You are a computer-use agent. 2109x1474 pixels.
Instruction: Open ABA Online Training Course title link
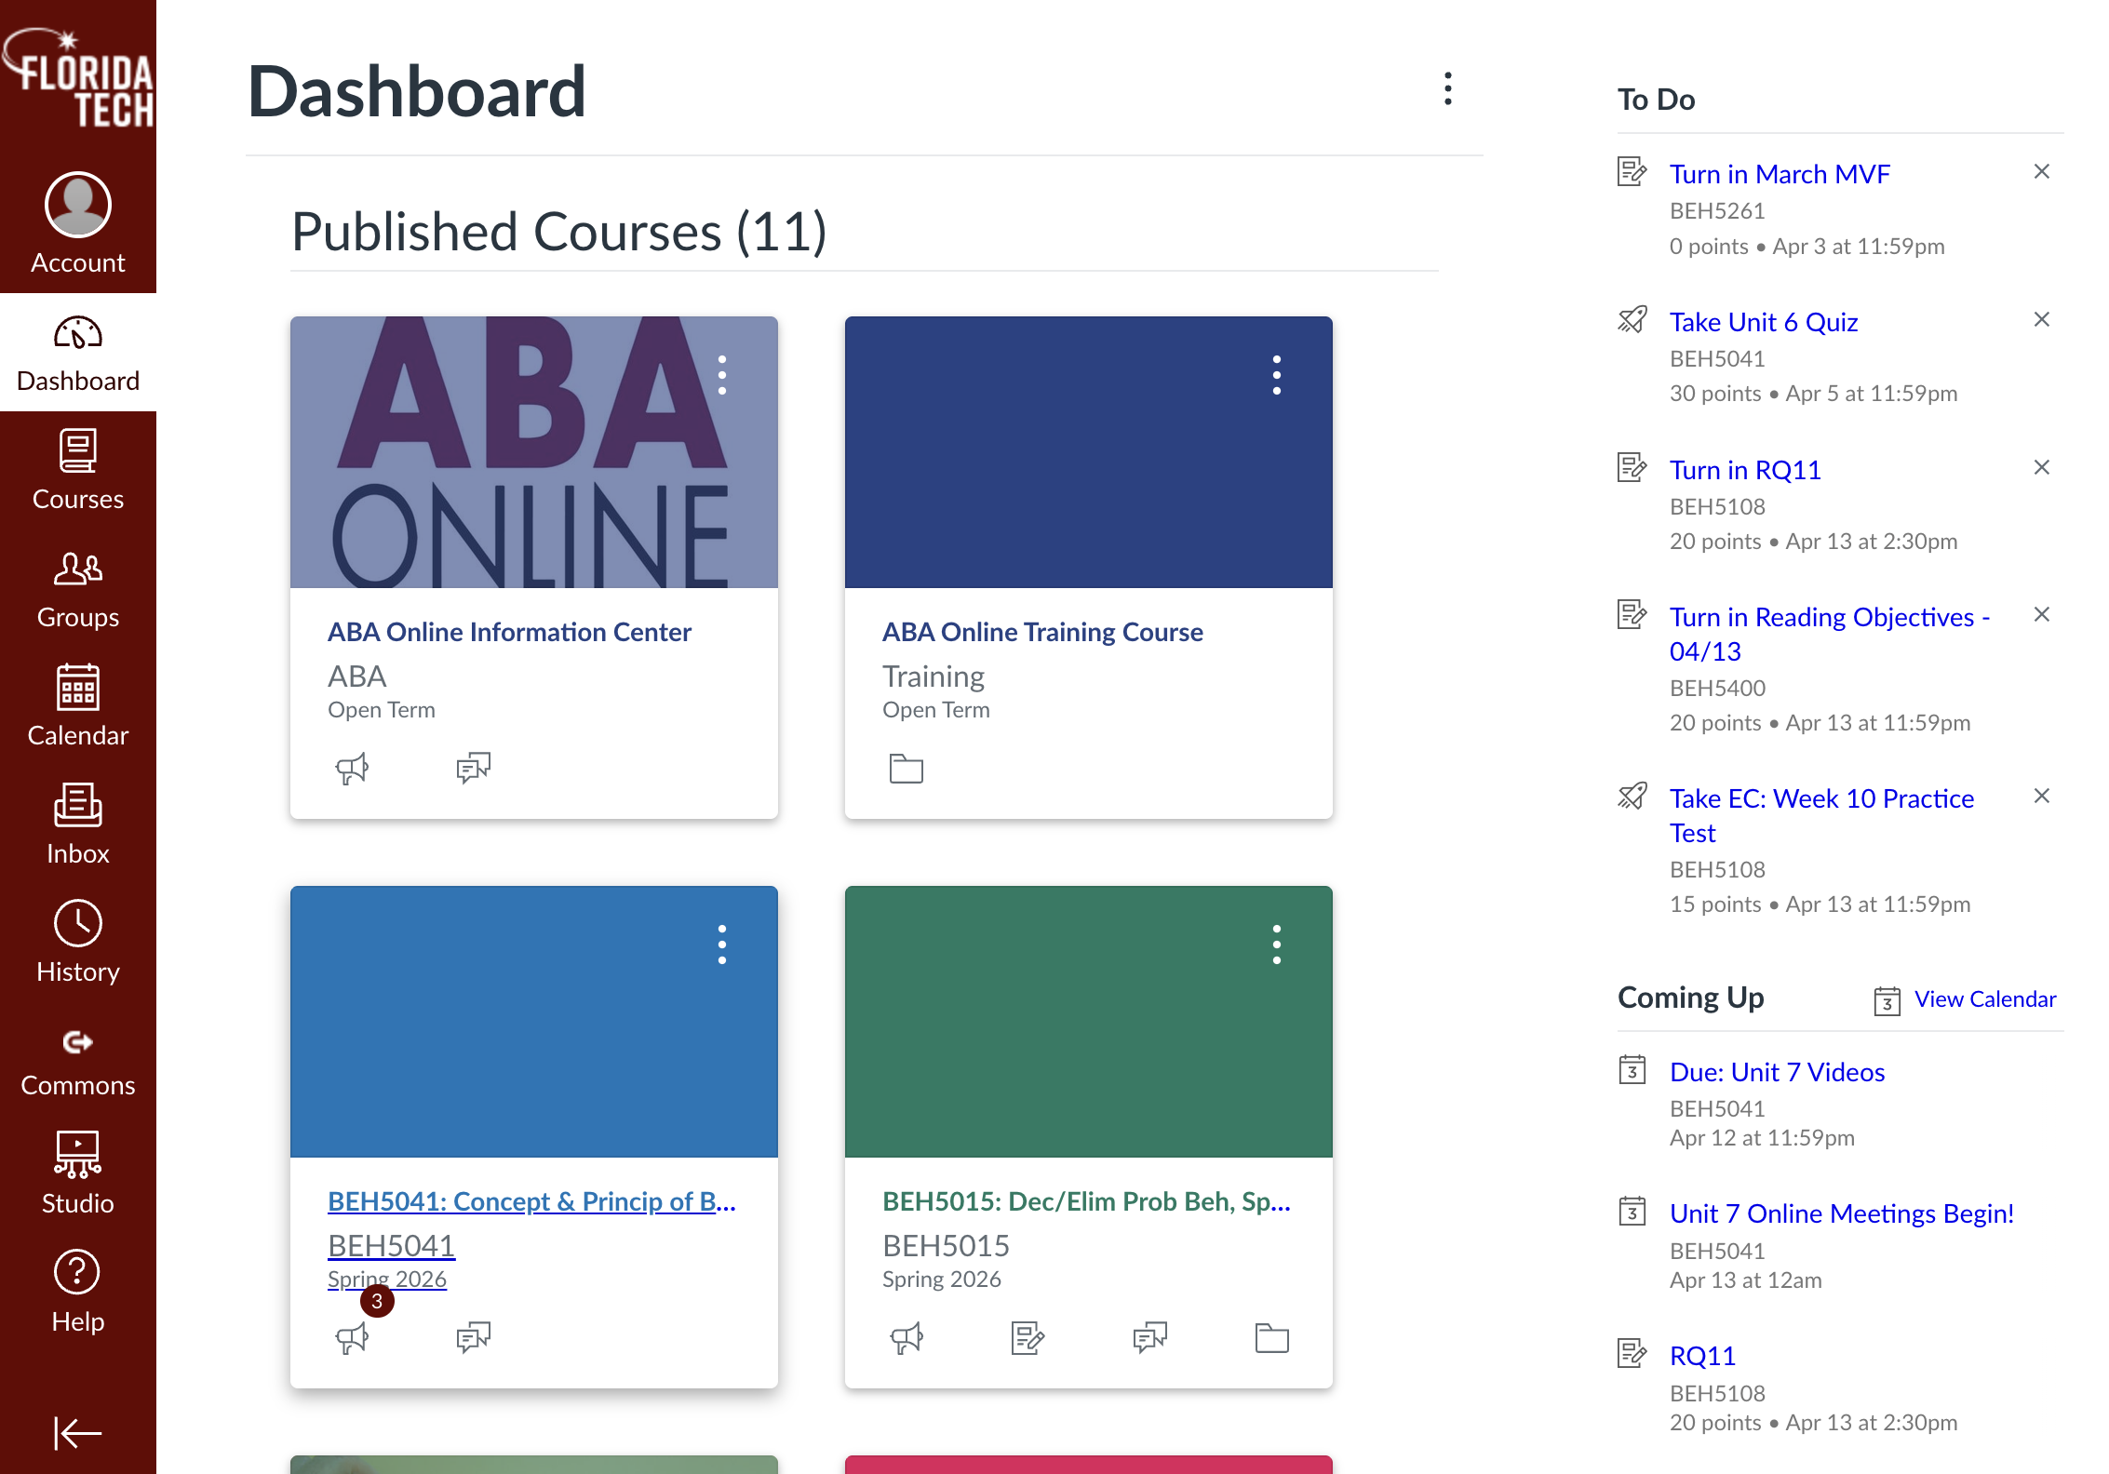point(1042,632)
